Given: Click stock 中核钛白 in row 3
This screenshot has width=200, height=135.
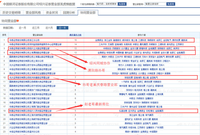Looking at the screenshot, I should pos(107,48).
